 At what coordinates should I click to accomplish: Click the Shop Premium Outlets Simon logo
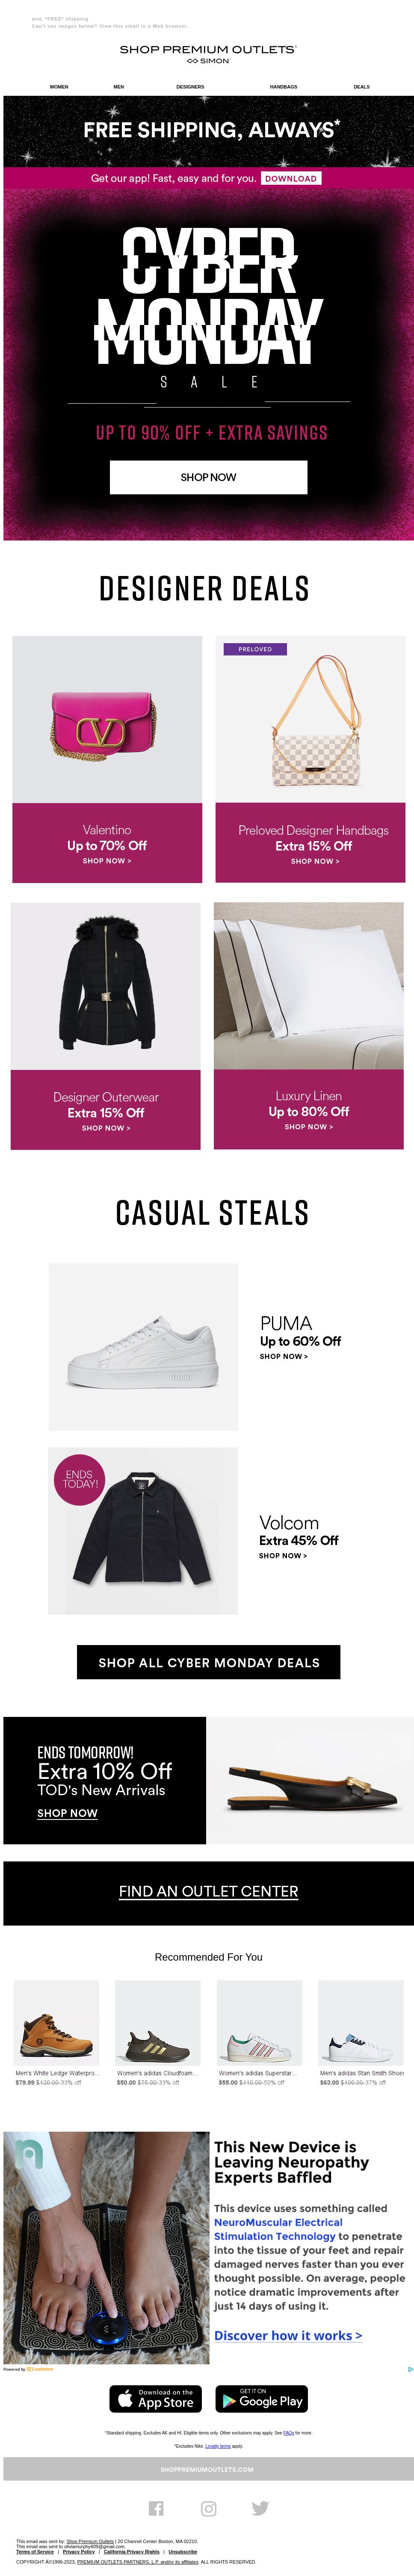tap(208, 54)
